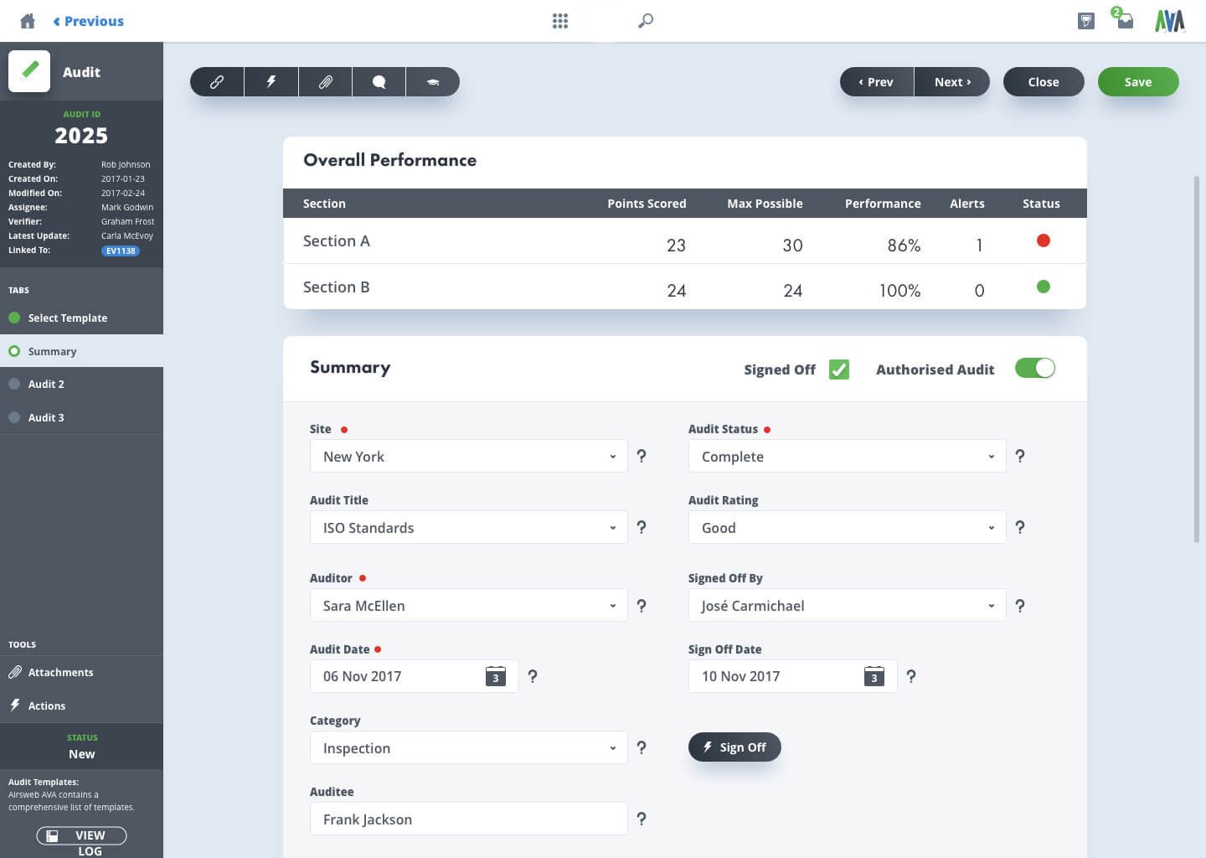Switch to the Audit 2 tab

point(81,384)
